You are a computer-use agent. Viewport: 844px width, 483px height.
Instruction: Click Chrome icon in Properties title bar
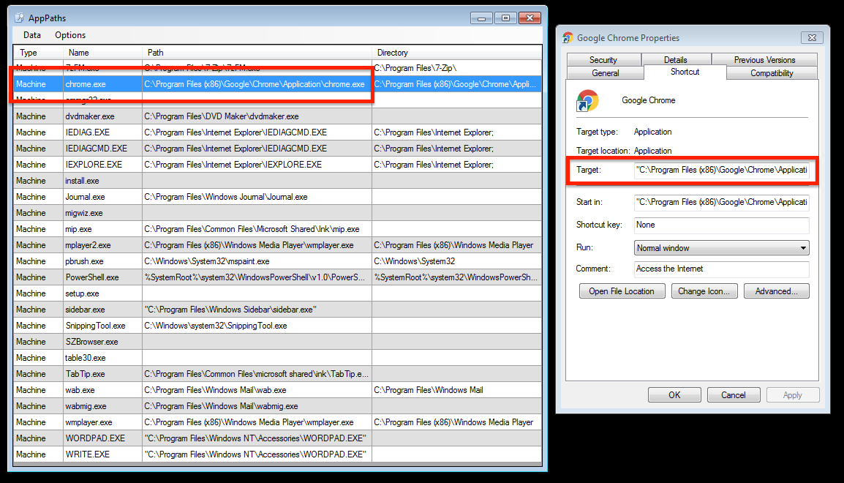coord(568,38)
